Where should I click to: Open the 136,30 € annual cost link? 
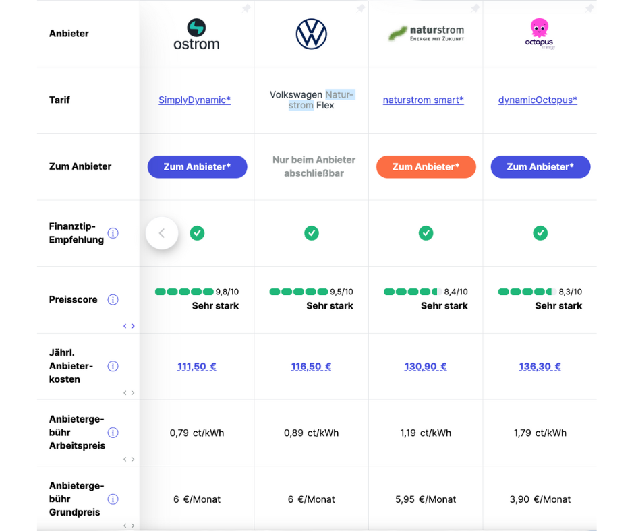click(x=540, y=367)
